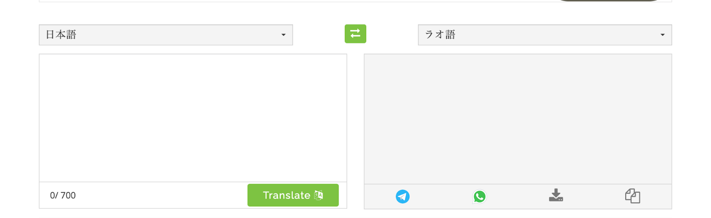Viewport: 711px width, 218px height.
Task: Focus the source text input area
Action: coord(193,117)
